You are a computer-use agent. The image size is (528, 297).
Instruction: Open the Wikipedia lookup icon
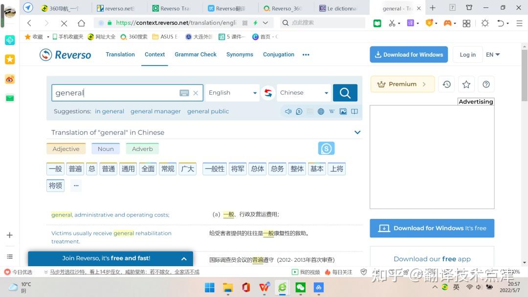[x=332, y=111]
